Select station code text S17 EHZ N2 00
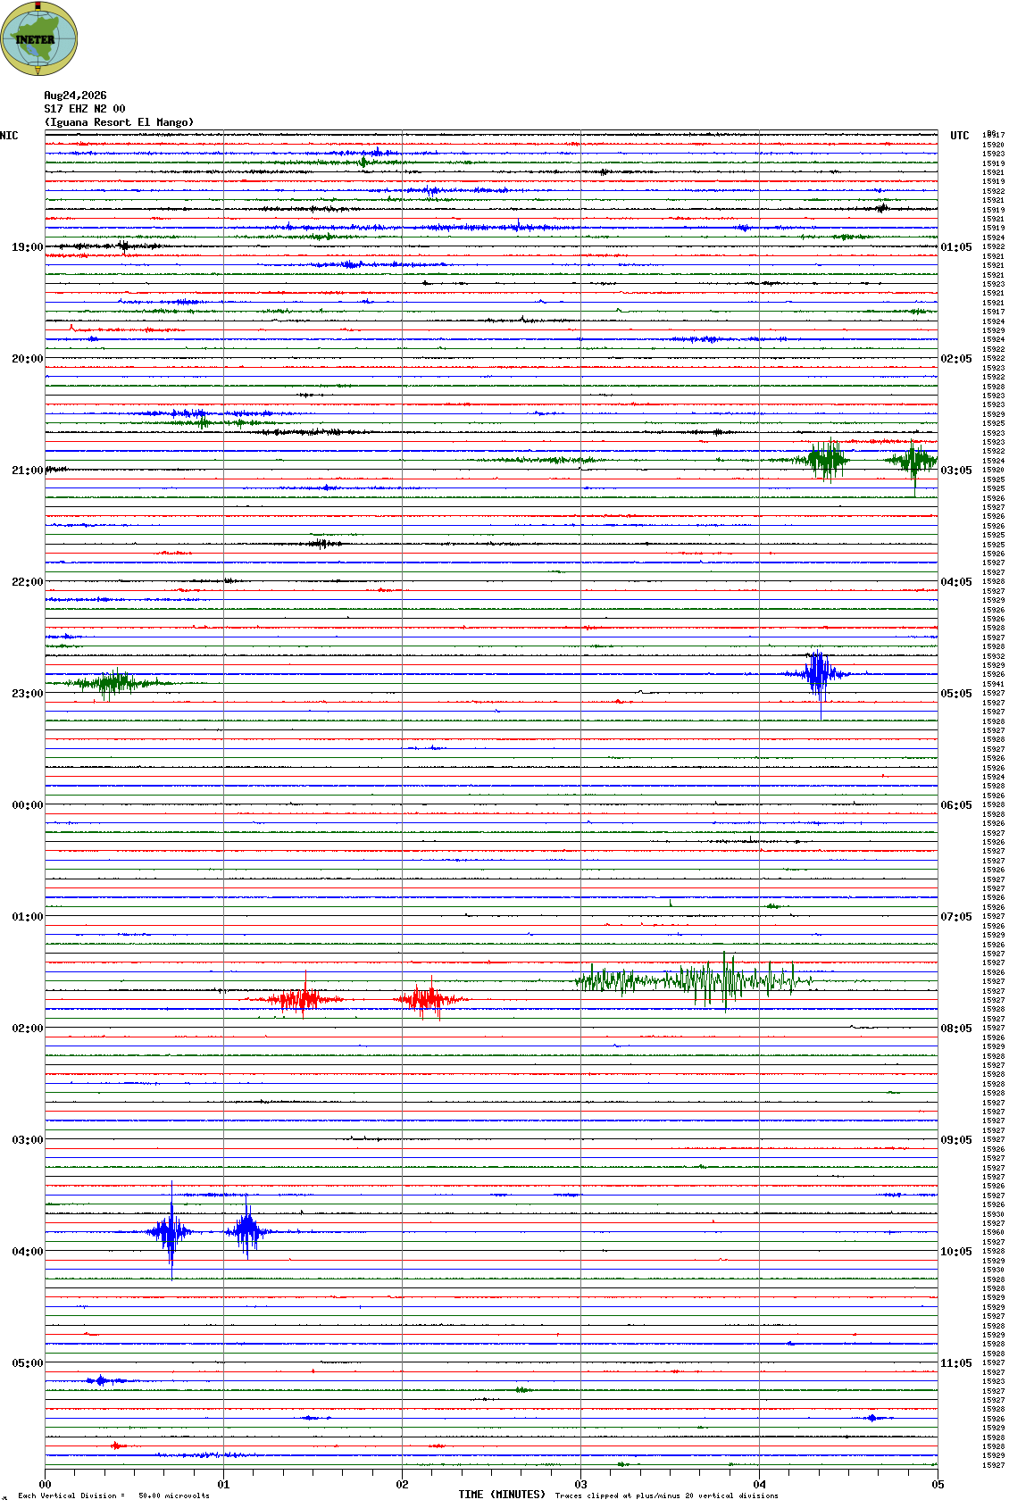Image resolution: width=1009 pixels, height=1508 pixels. 85,109
